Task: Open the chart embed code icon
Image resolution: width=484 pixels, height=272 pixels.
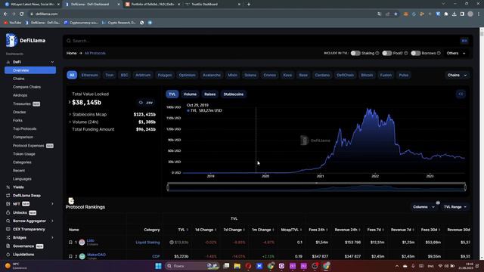Action: (x=461, y=94)
